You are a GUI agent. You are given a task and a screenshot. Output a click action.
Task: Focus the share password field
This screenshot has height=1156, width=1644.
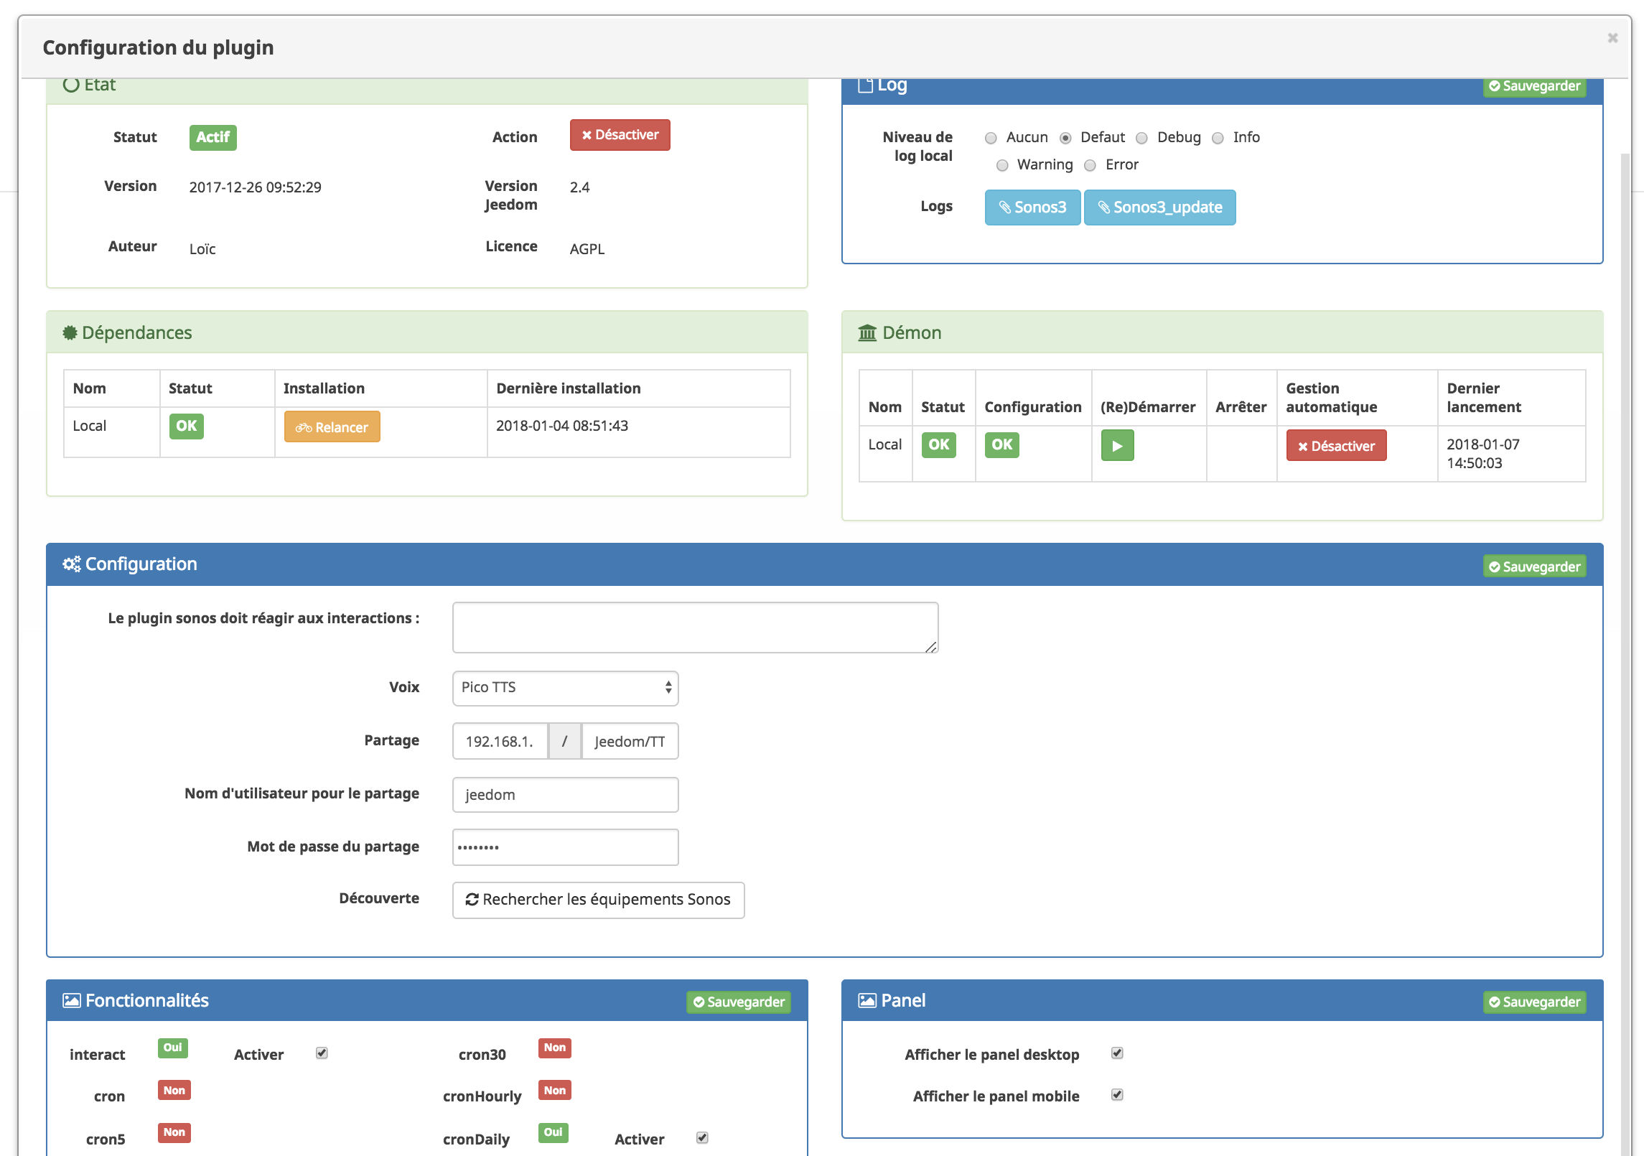click(x=565, y=847)
